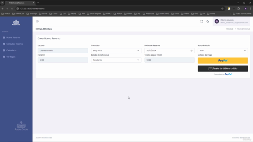Open Todos los marcadores folder
This screenshot has height=142, width=253.
[242, 14]
